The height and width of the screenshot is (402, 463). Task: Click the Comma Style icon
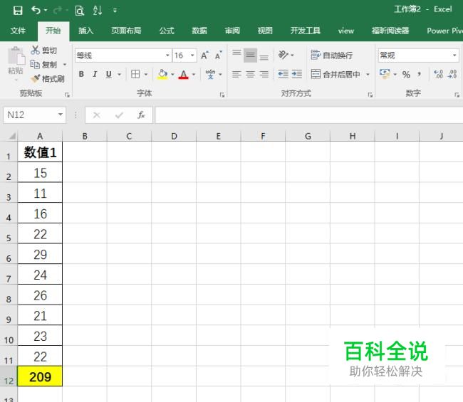[420, 74]
